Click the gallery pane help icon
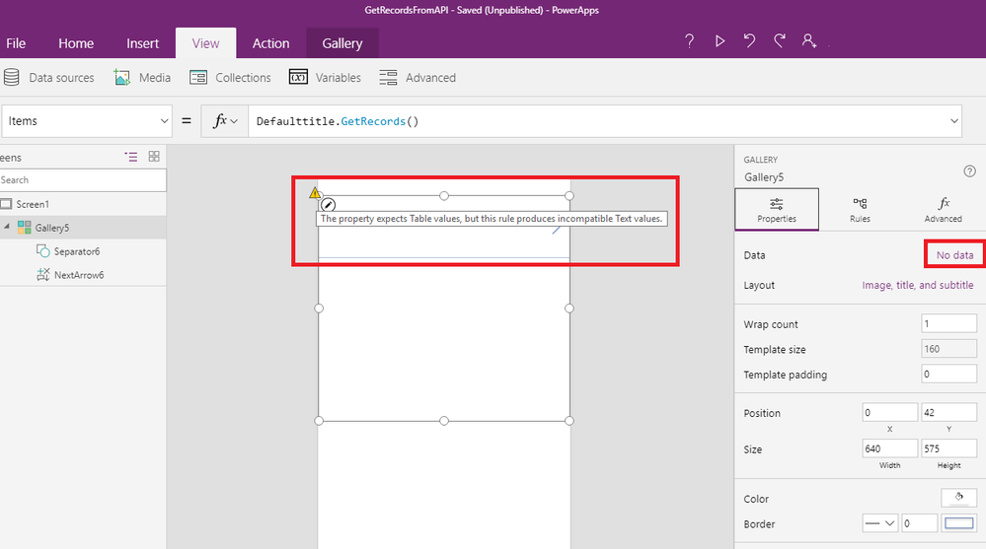Viewport: 986px width, 549px height. [x=969, y=171]
